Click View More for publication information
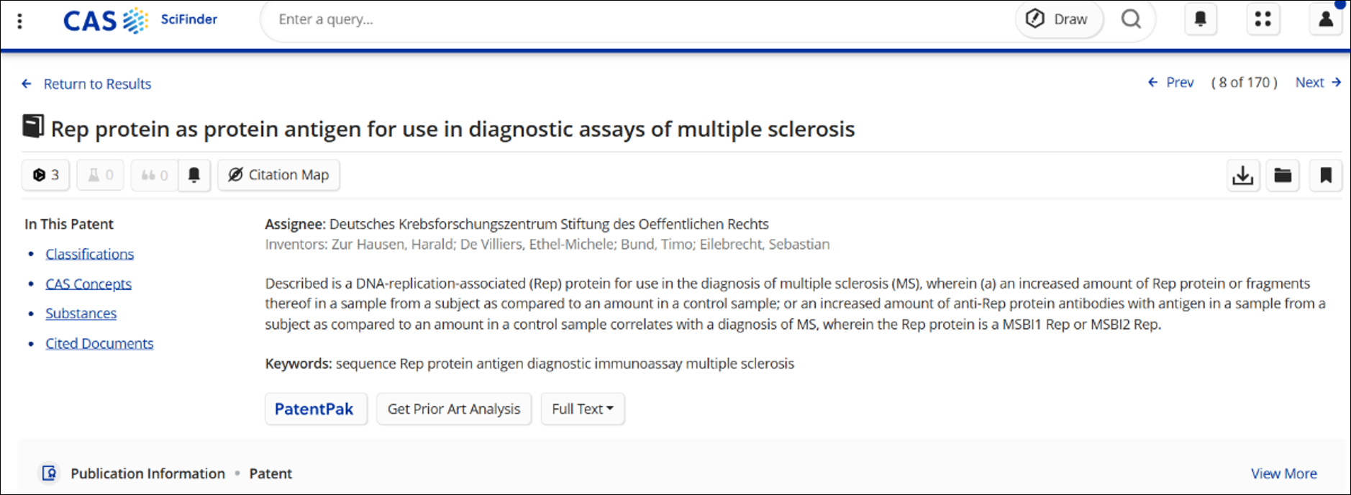This screenshot has width=1351, height=495. pyautogui.click(x=1283, y=473)
